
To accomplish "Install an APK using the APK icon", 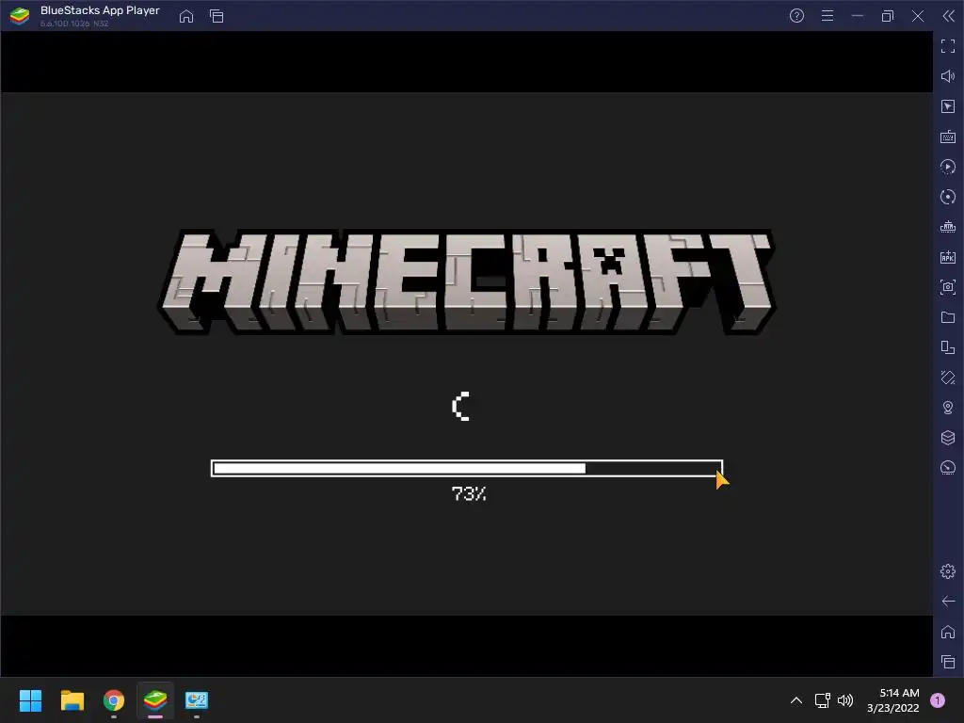I will tap(947, 257).
